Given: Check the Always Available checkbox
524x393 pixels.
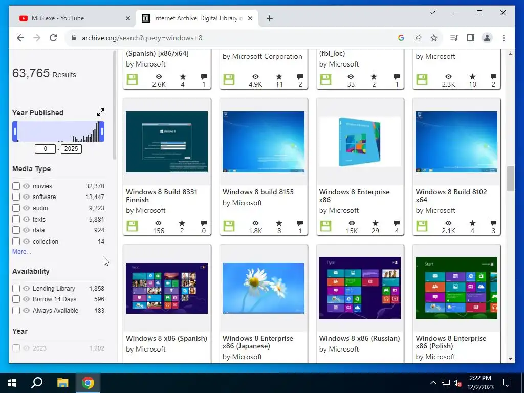Looking at the screenshot, I should pyautogui.click(x=16, y=311).
